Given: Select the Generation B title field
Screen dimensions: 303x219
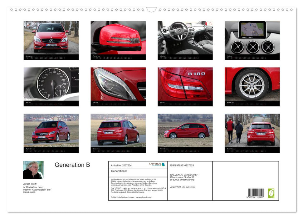Looking at the screenshot, I should click(119, 171).
